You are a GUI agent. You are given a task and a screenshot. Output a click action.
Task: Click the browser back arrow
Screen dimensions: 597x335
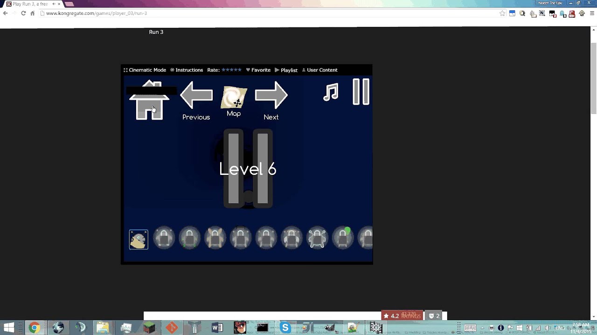(x=5, y=13)
